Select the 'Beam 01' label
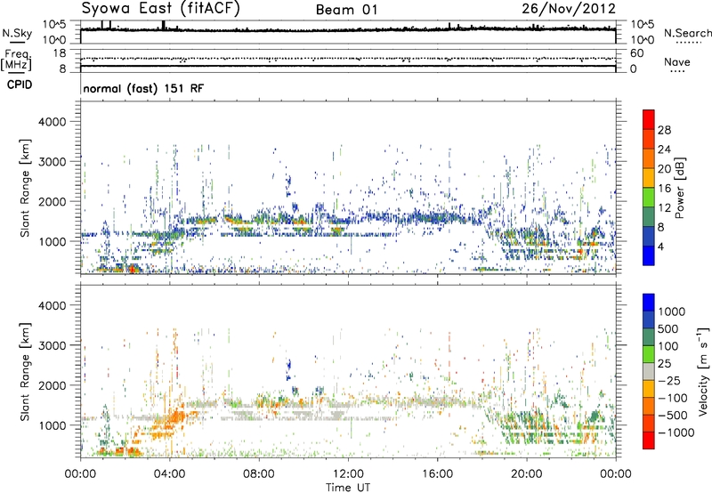Screen dimensions: 712x493 point(346,10)
